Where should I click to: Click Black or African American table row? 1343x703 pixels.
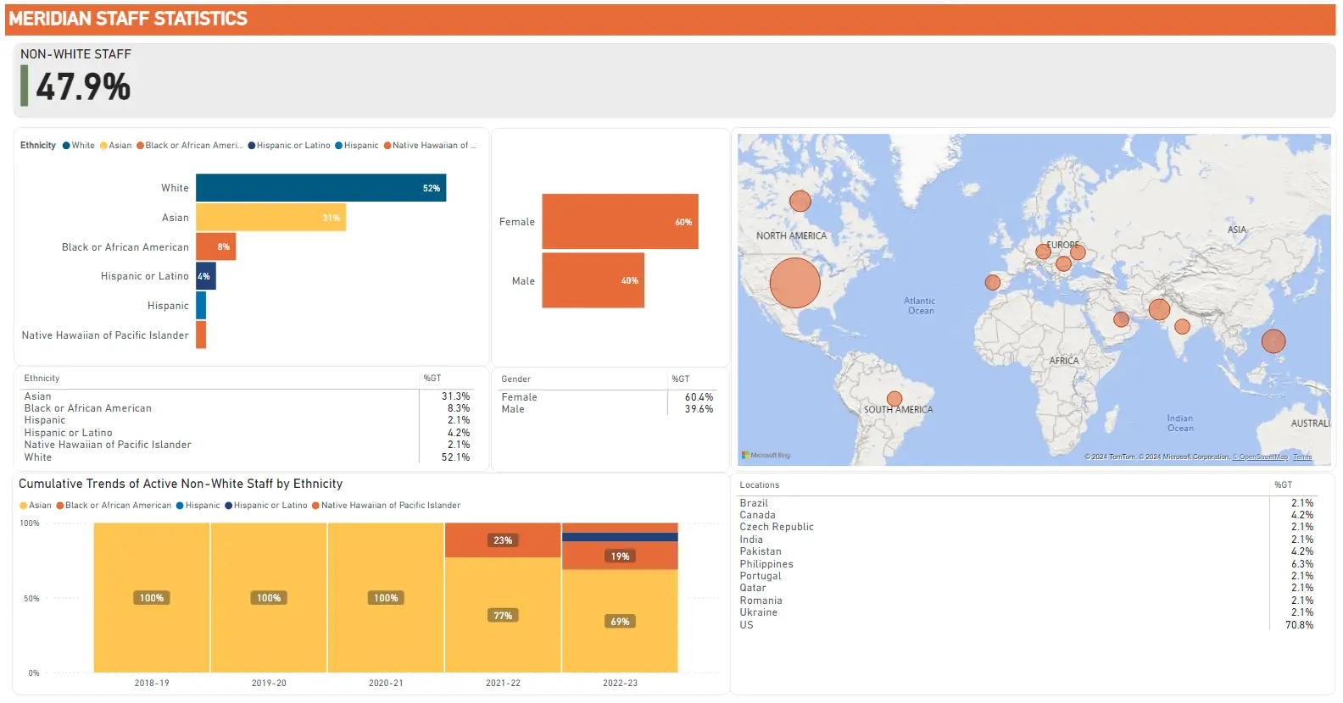[x=247, y=408]
